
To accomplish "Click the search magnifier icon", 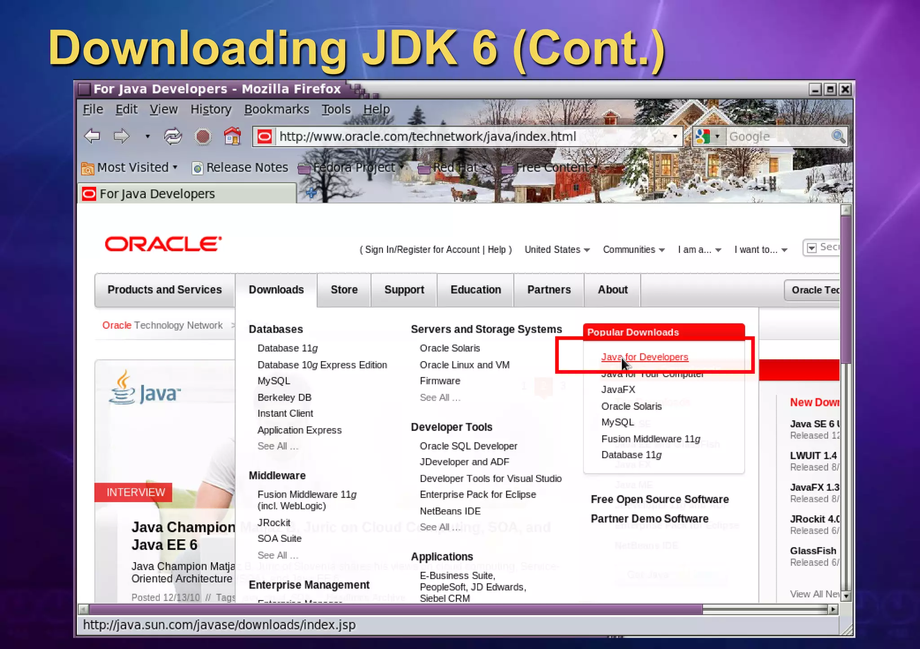I will 838,136.
